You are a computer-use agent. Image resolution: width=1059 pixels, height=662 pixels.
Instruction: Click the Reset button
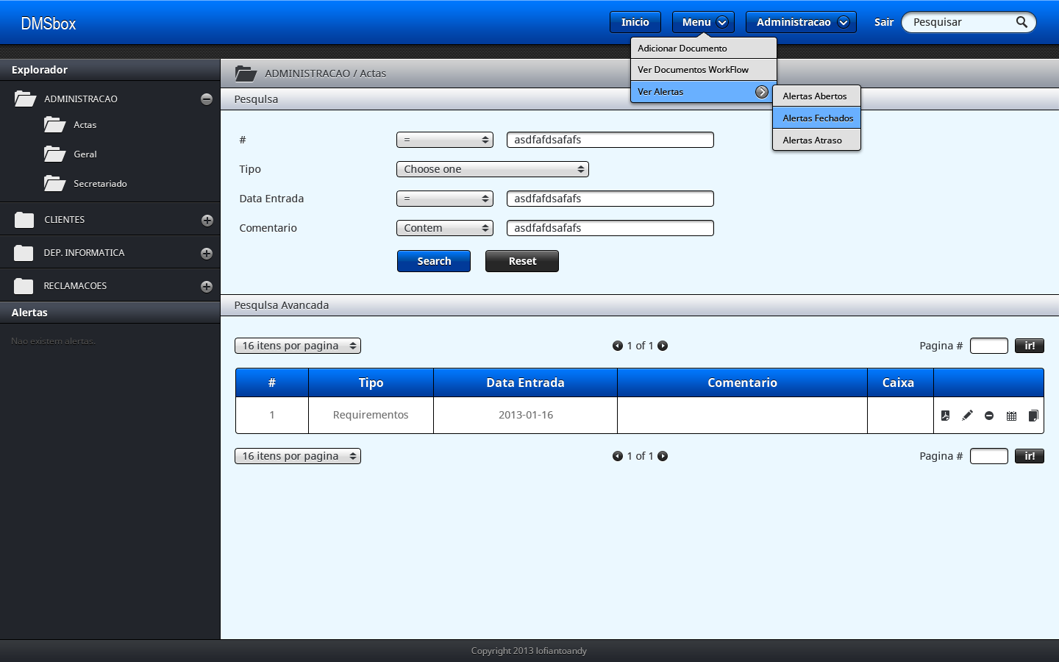pos(522,261)
